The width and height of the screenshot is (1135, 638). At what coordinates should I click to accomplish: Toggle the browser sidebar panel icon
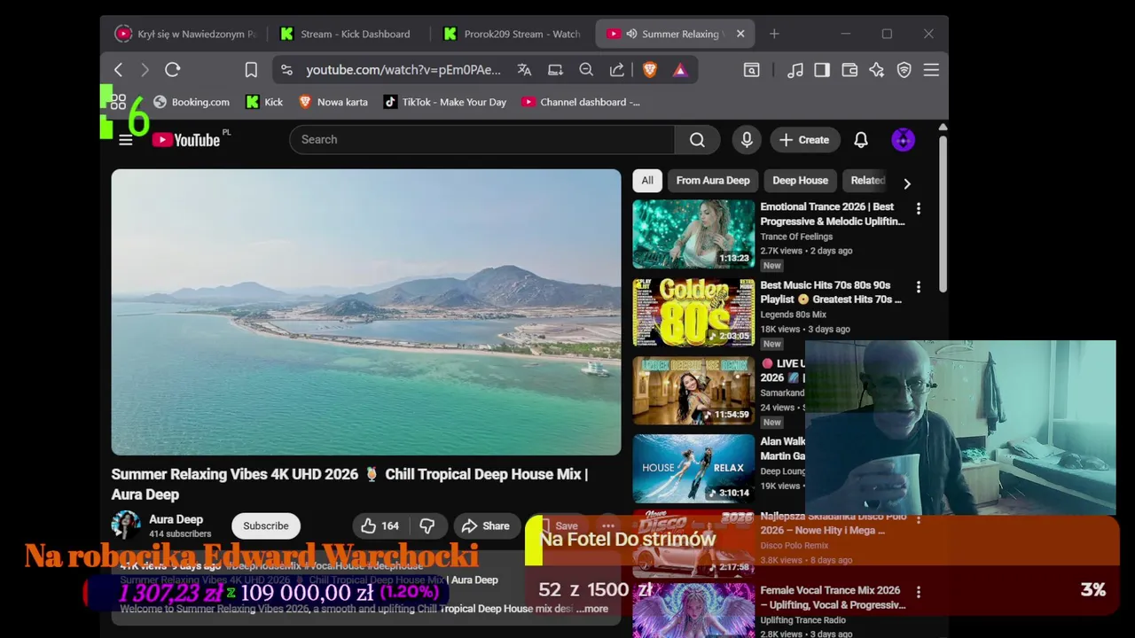pyautogui.click(x=822, y=70)
